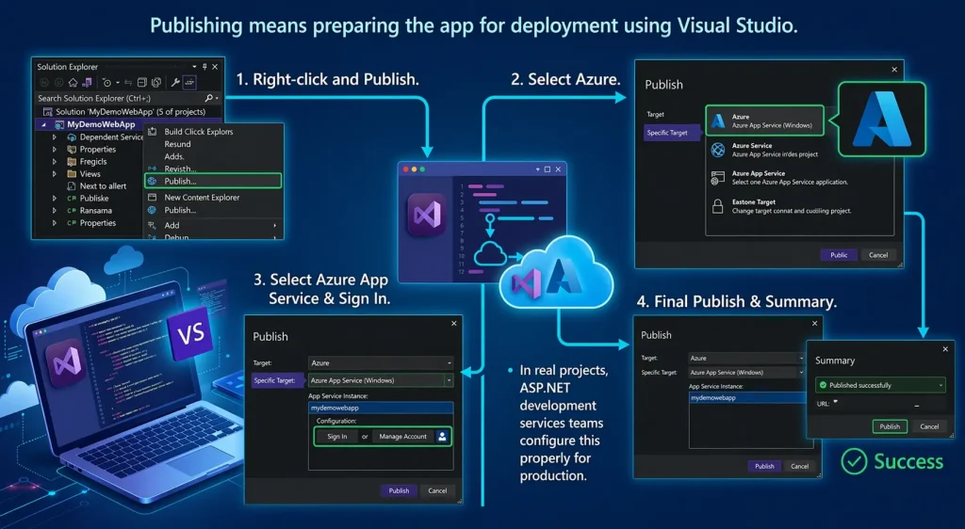The height and width of the screenshot is (529, 965).
Task: Collapse the MyDemoWebApp project node
Action: click(x=43, y=125)
